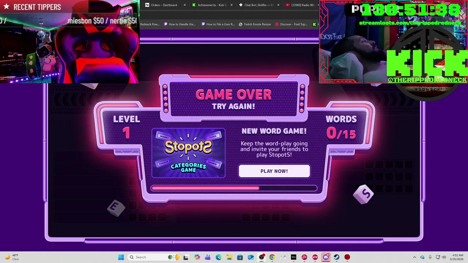This screenshot has width=468, height=263.
Task: Open the How to File a User R... bookmark
Action: [x=218, y=24]
